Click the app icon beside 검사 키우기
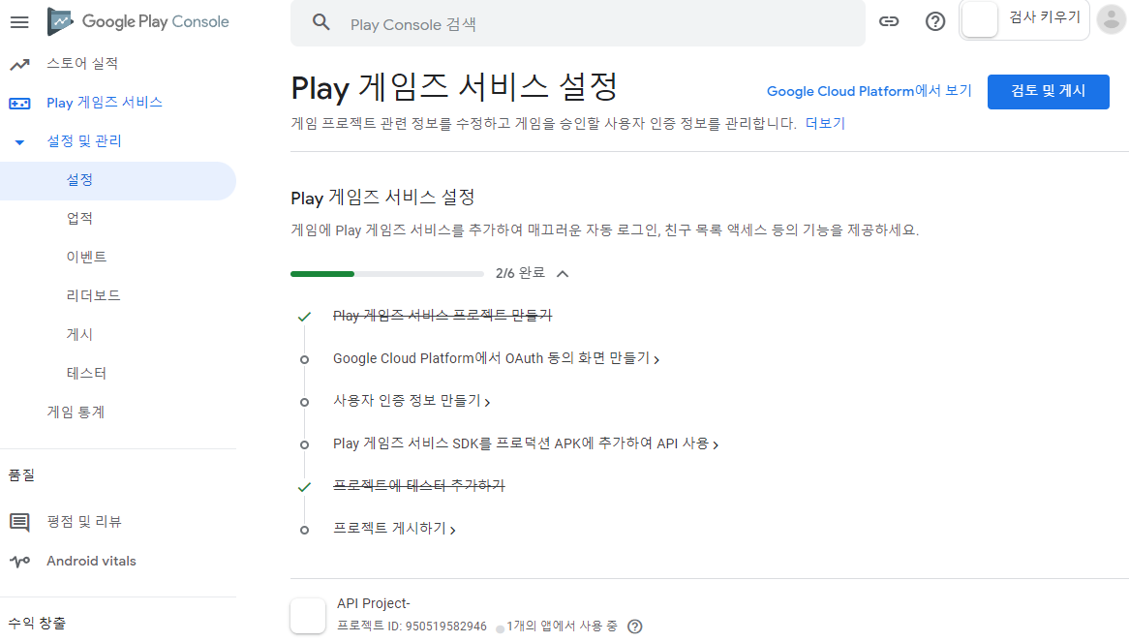 980,20
